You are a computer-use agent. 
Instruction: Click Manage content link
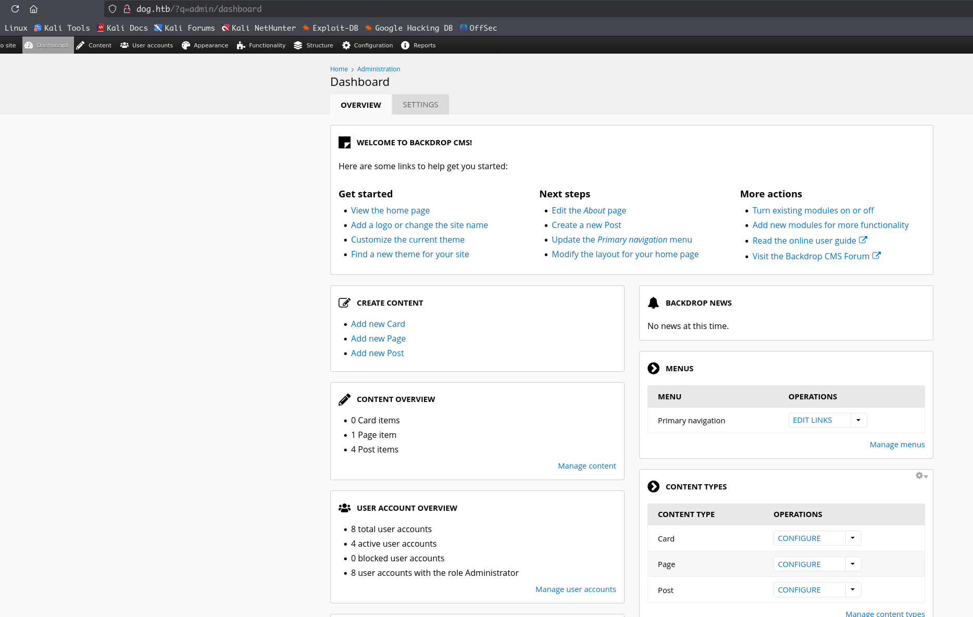click(x=587, y=466)
